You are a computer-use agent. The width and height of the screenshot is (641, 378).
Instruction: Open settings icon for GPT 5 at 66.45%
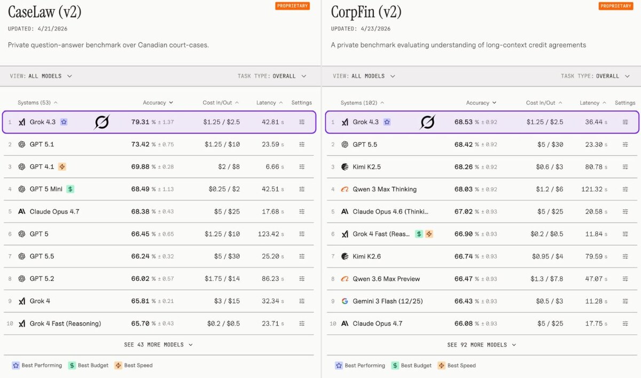point(302,234)
